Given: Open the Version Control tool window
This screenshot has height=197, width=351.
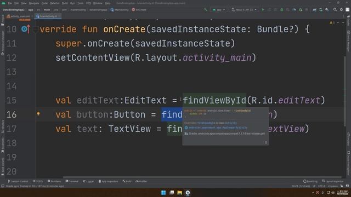Looking at the screenshot, I should tap(18, 181).
